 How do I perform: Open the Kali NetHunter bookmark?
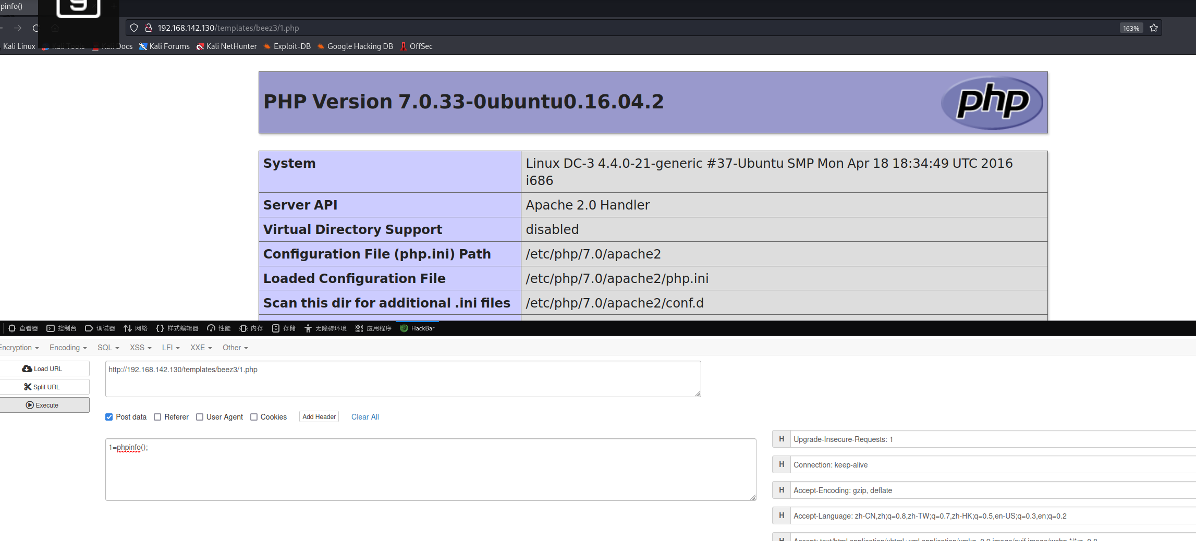coord(227,46)
